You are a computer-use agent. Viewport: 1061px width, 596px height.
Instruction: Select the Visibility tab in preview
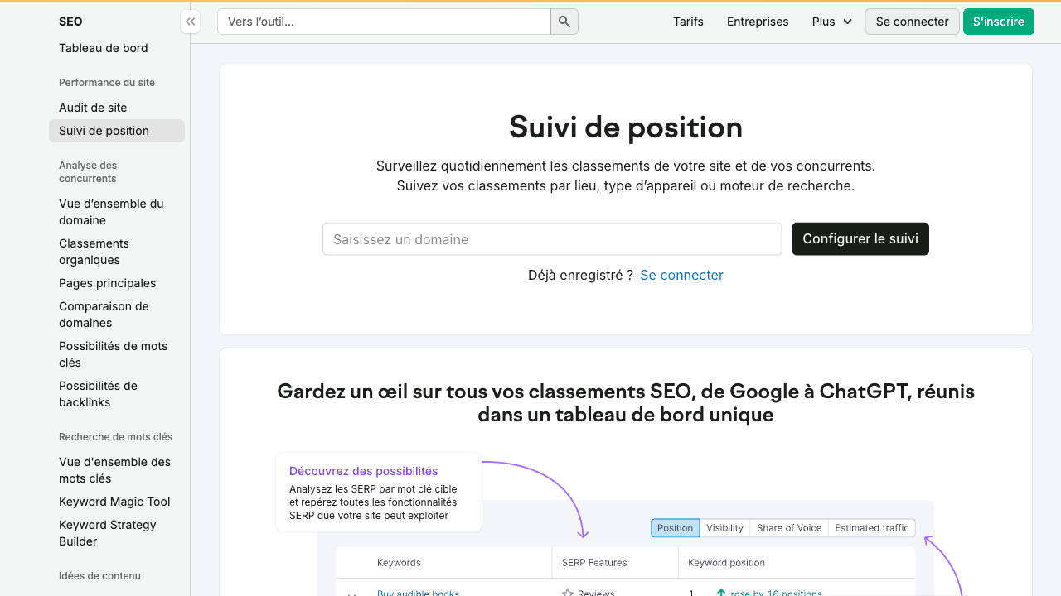(x=724, y=528)
